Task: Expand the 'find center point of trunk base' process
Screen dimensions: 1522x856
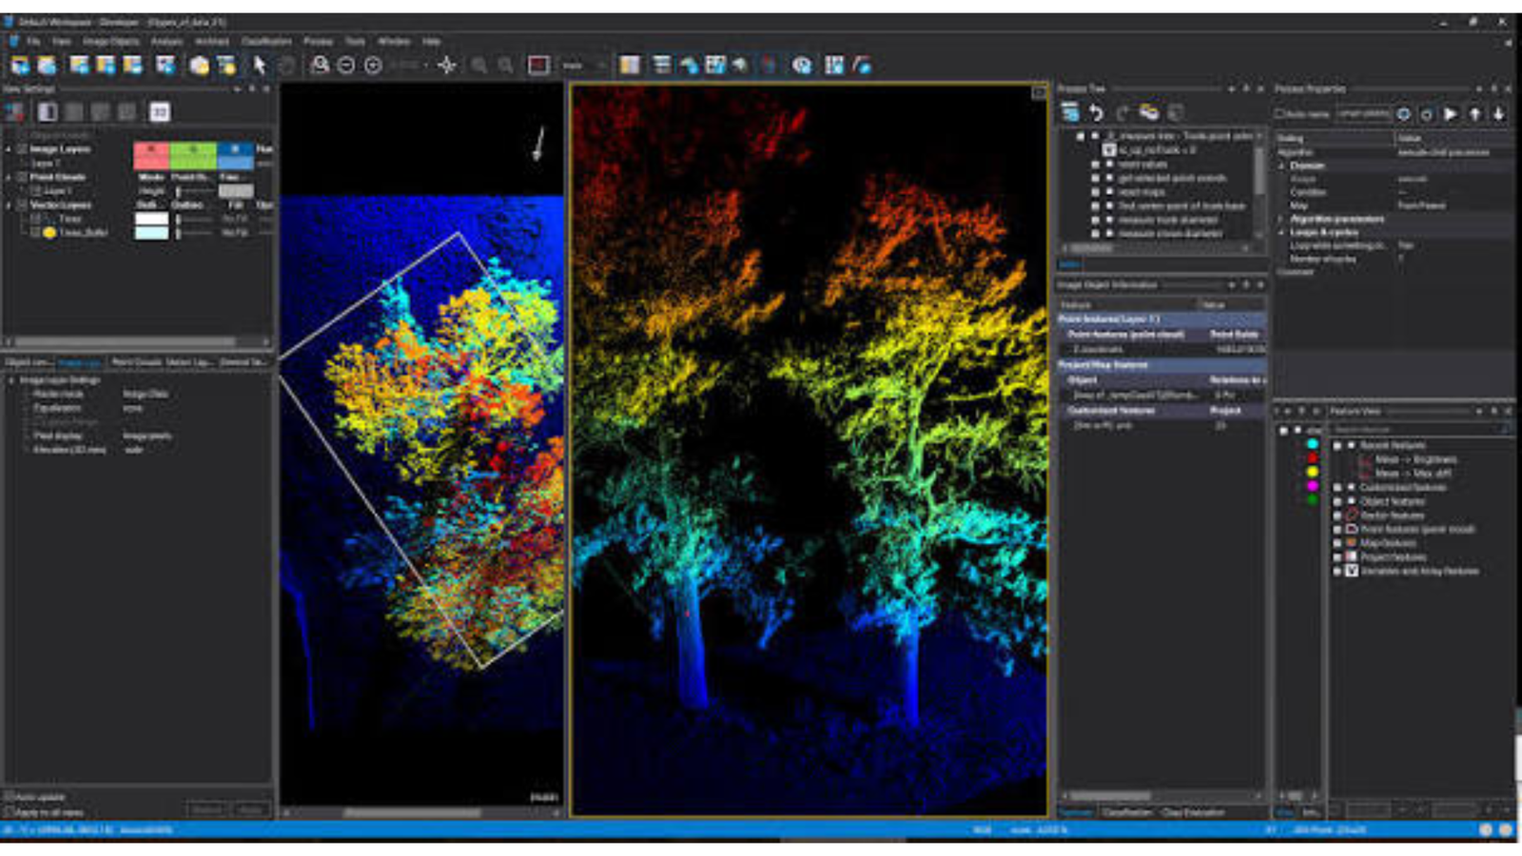Action: pos(1095,205)
